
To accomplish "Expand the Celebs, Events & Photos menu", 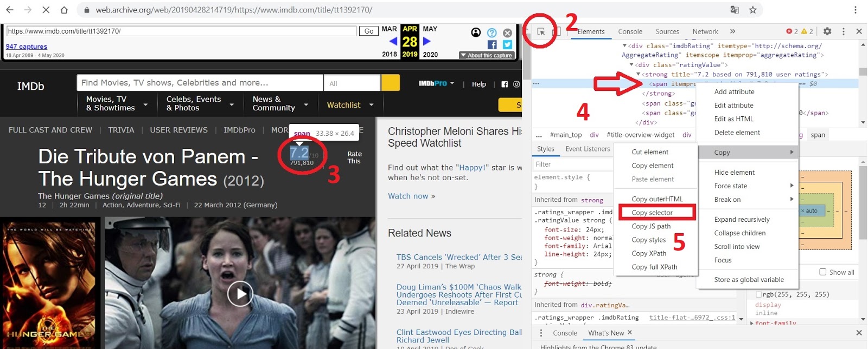I will click(200, 104).
